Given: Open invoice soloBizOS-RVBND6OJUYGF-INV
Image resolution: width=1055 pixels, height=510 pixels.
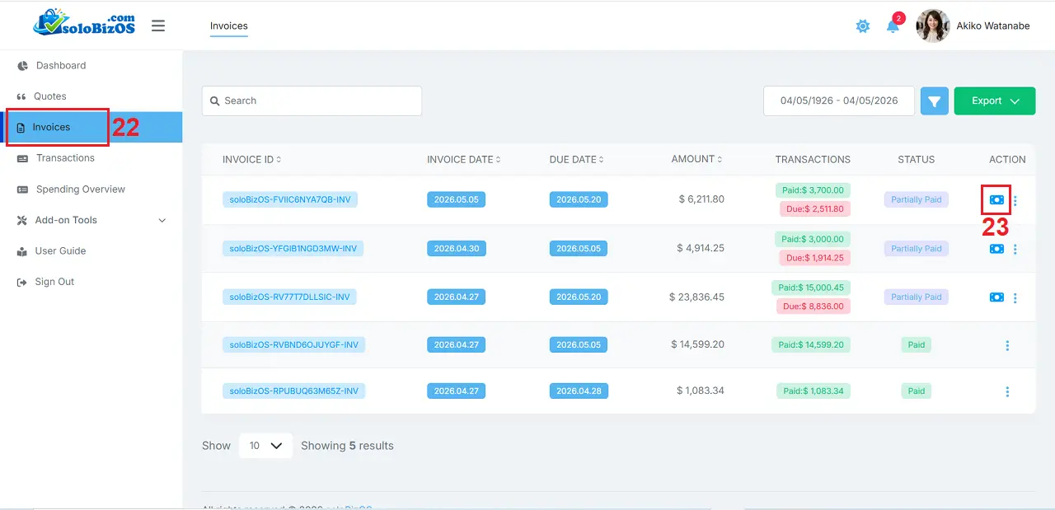Looking at the screenshot, I should pos(293,344).
